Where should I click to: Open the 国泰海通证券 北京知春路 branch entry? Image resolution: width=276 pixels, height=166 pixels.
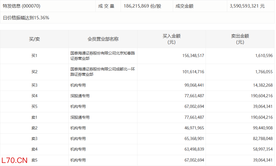[103, 56]
